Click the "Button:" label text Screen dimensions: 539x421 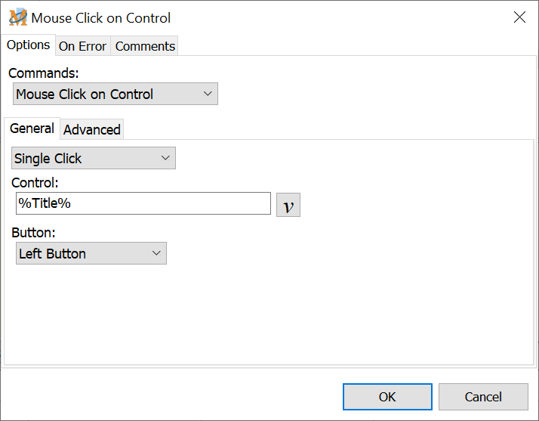(33, 233)
